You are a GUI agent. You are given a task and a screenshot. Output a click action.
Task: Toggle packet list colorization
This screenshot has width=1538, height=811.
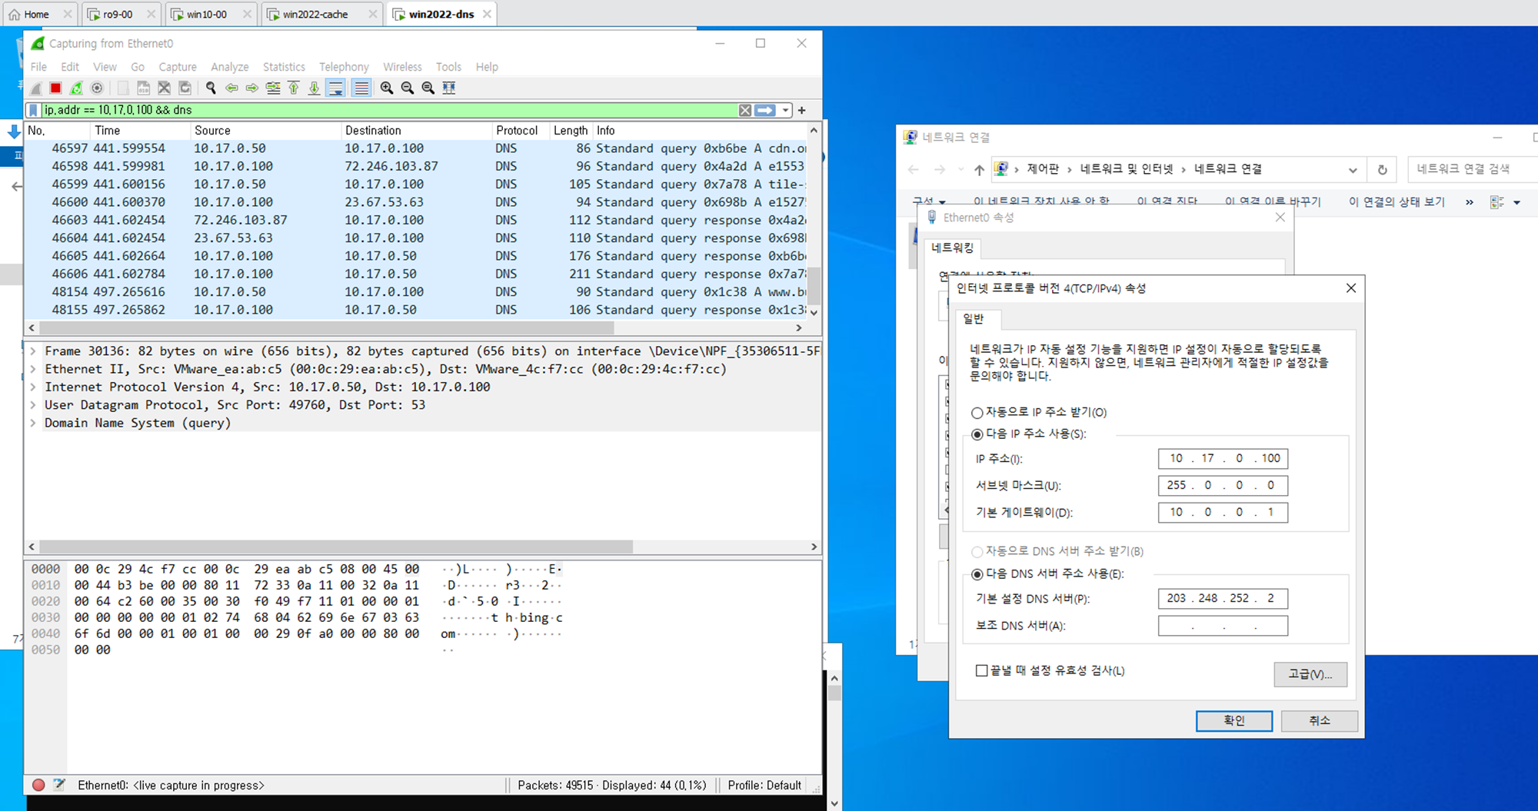coord(361,88)
